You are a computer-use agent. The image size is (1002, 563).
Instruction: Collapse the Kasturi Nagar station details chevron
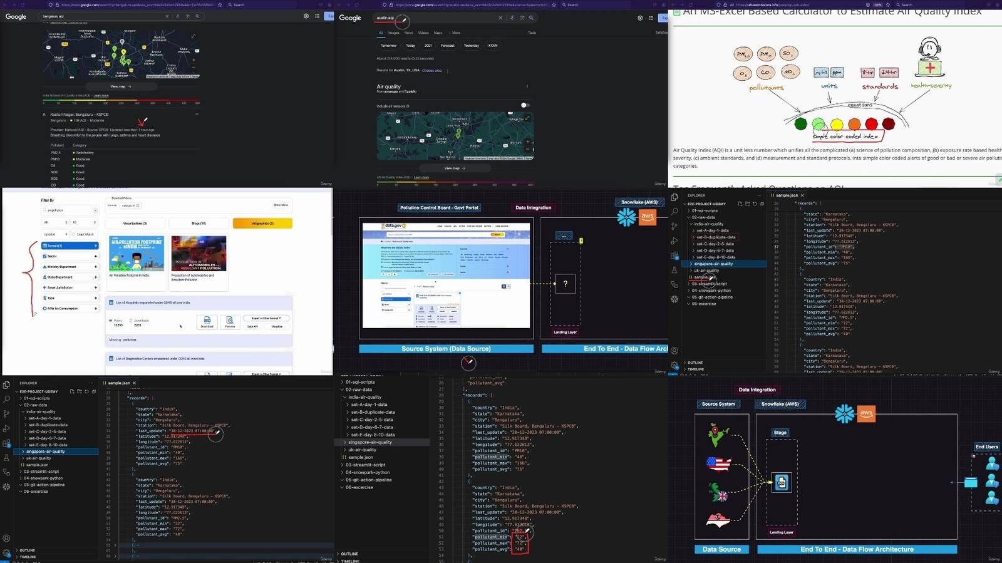pyautogui.click(x=197, y=114)
